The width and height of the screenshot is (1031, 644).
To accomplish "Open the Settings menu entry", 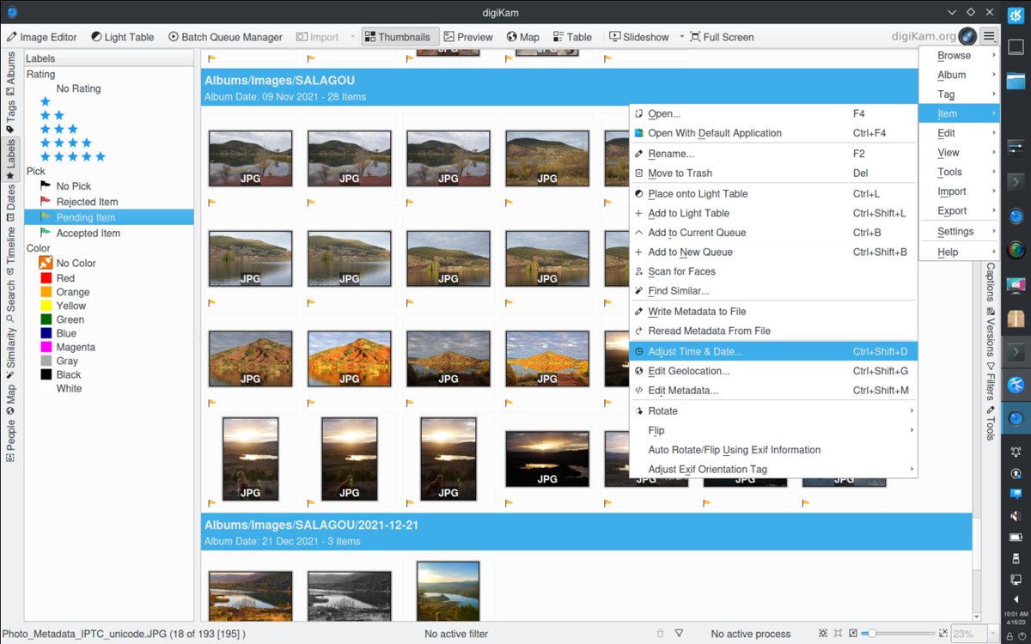I will pos(956,230).
